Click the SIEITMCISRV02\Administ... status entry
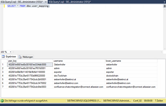Screen dimensions: 166x106 pyautogui.click(x=117, y=101)
